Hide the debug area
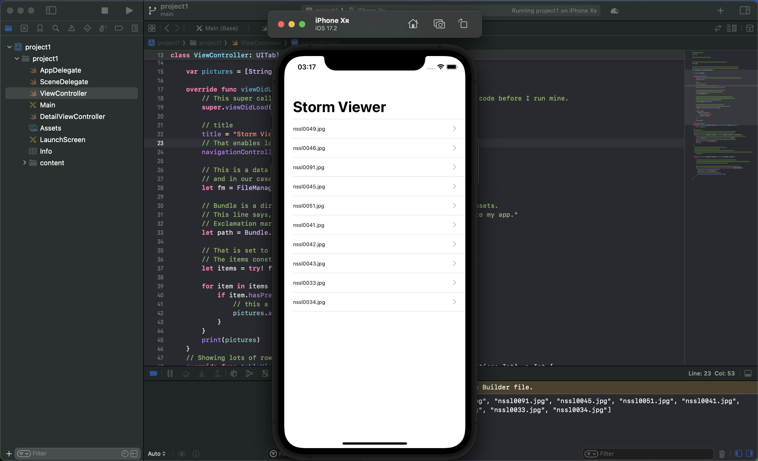 [x=748, y=373]
